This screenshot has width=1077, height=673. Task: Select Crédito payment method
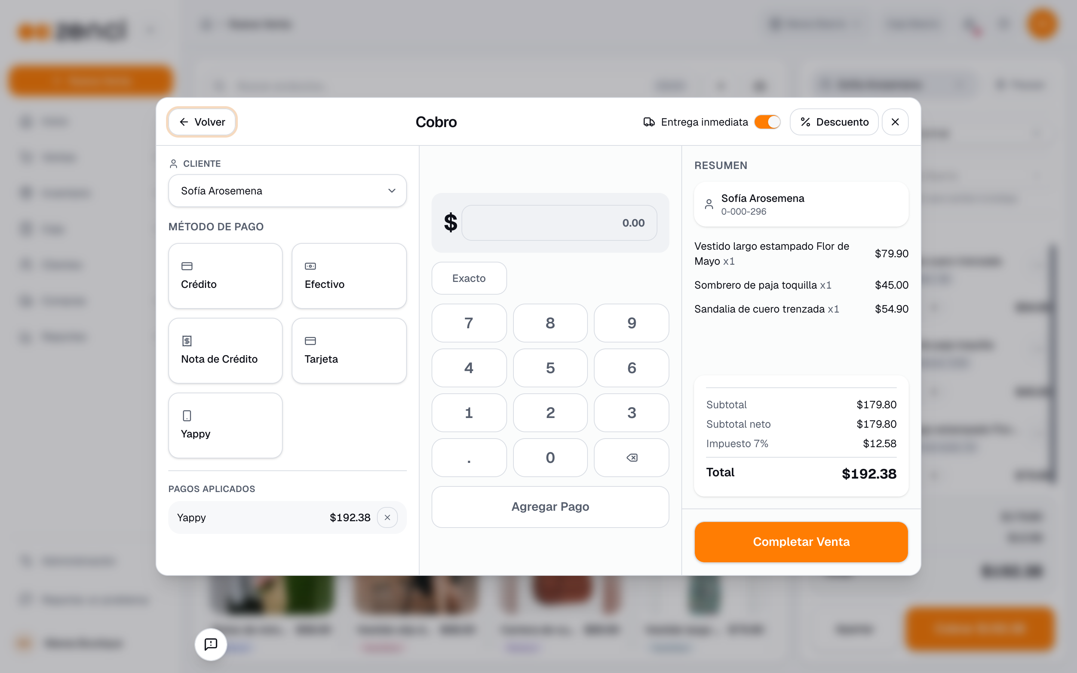(x=225, y=276)
